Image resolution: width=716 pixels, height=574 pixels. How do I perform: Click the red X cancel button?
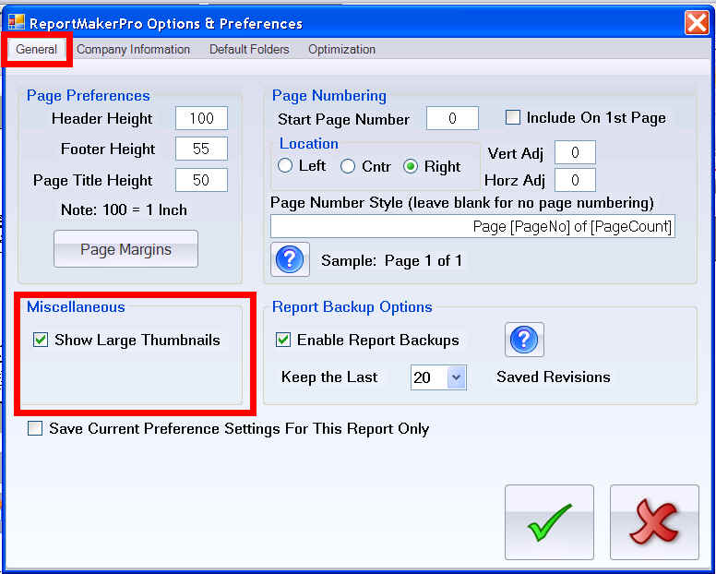pyautogui.click(x=654, y=522)
